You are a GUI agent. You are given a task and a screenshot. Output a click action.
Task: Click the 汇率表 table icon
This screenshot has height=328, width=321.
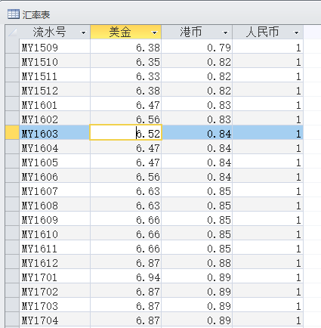coord(14,14)
